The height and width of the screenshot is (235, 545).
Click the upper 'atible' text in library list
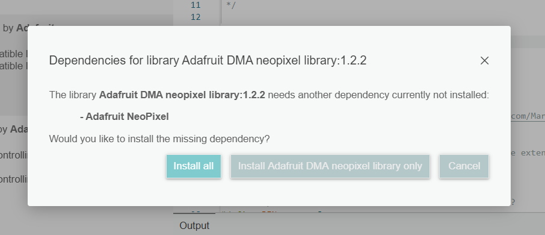click(14, 54)
